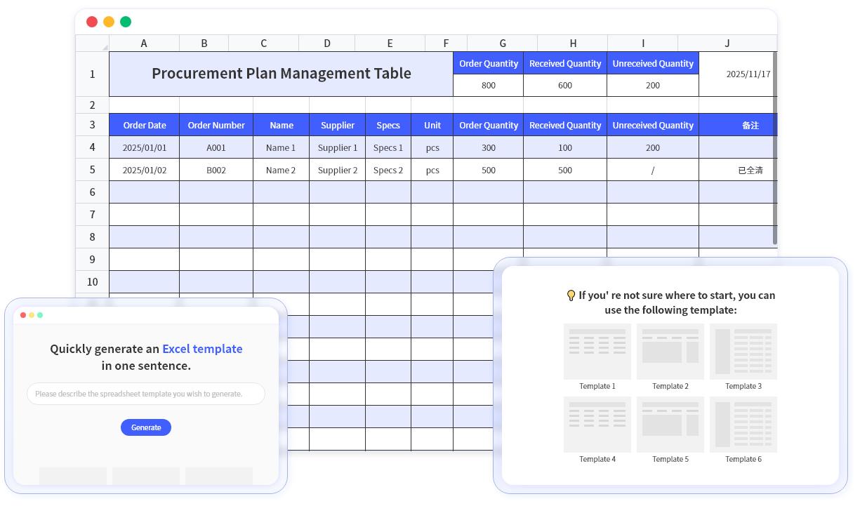Choose the Template 2 thumbnail
The width and height of the screenshot is (860, 506).
pyautogui.click(x=670, y=352)
